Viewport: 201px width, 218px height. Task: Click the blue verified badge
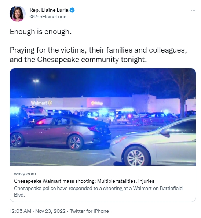[x=72, y=10]
